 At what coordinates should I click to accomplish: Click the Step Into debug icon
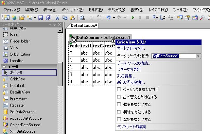point(155,18)
